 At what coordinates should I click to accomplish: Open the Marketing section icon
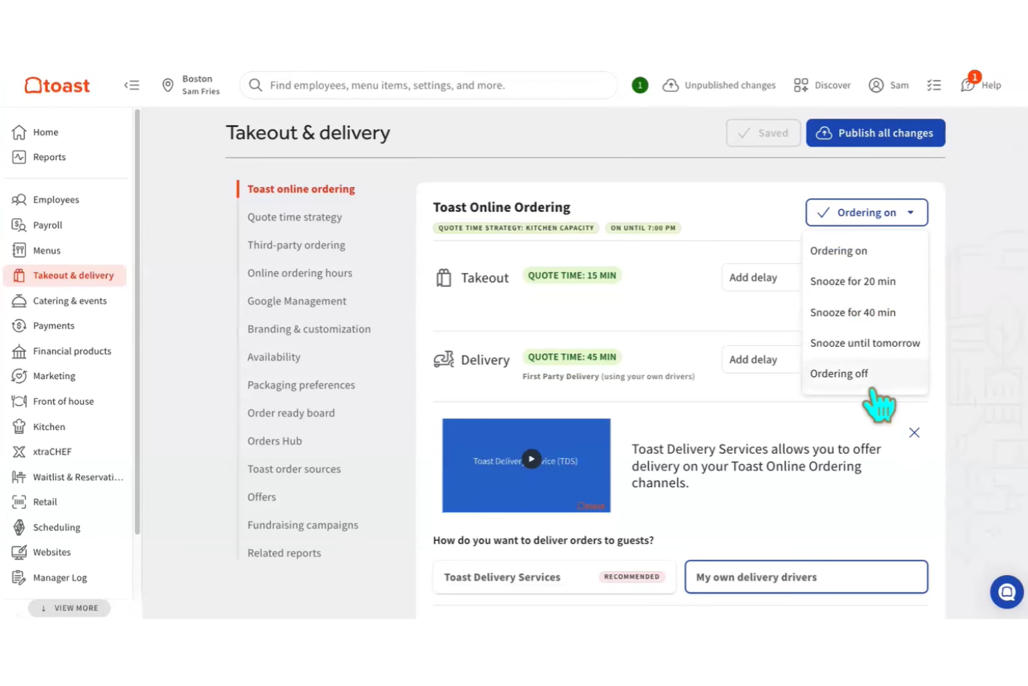tap(19, 376)
